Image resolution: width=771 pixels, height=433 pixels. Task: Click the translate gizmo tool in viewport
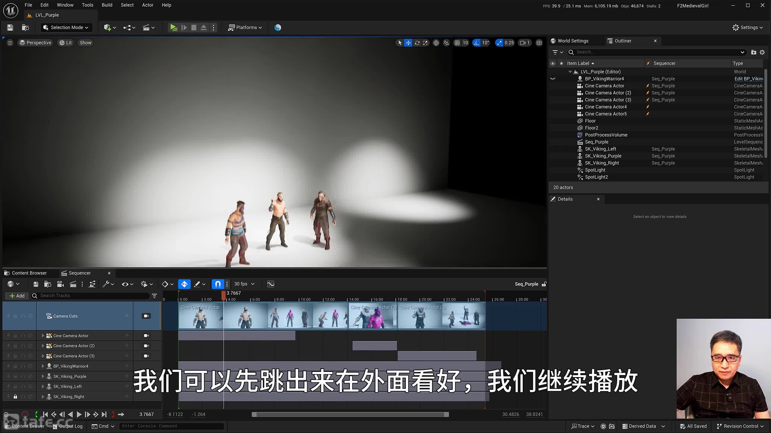coord(408,43)
